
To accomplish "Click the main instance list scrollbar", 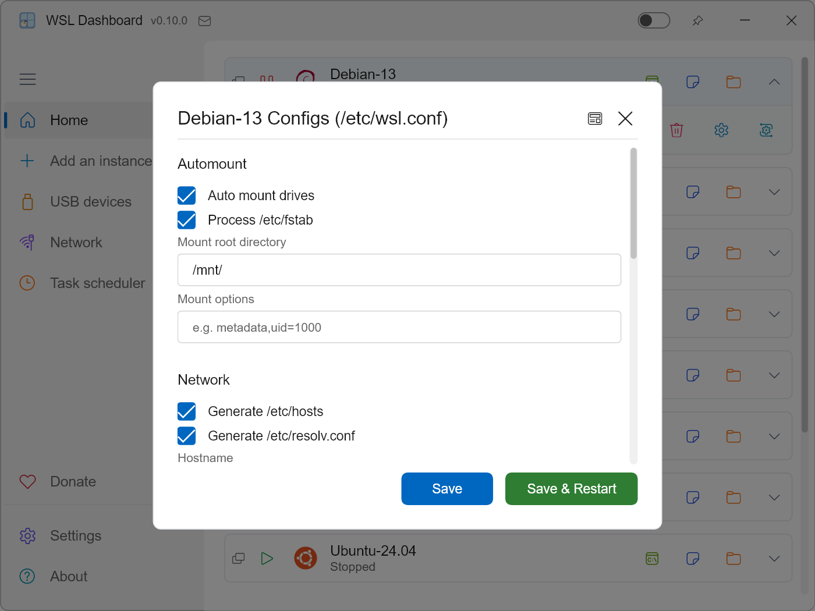I will [x=805, y=244].
